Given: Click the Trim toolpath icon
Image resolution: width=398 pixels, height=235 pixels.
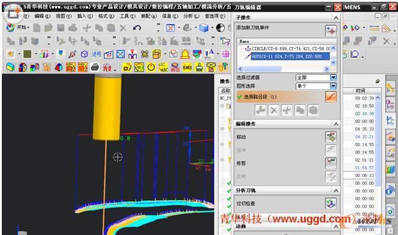Looking at the screenshot, I should [x=331, y=163].
